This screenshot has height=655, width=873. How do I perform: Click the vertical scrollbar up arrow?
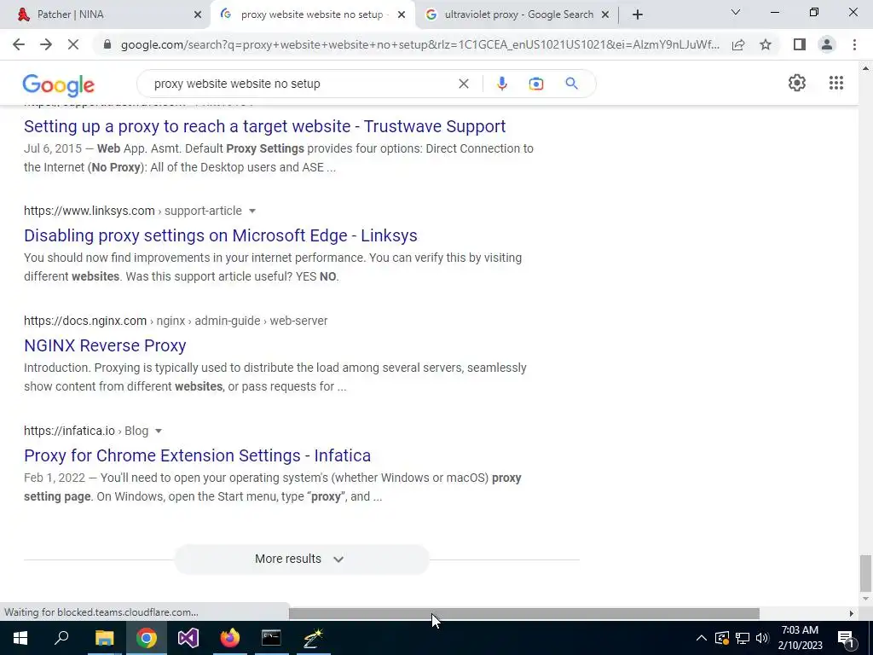[865, 68]
